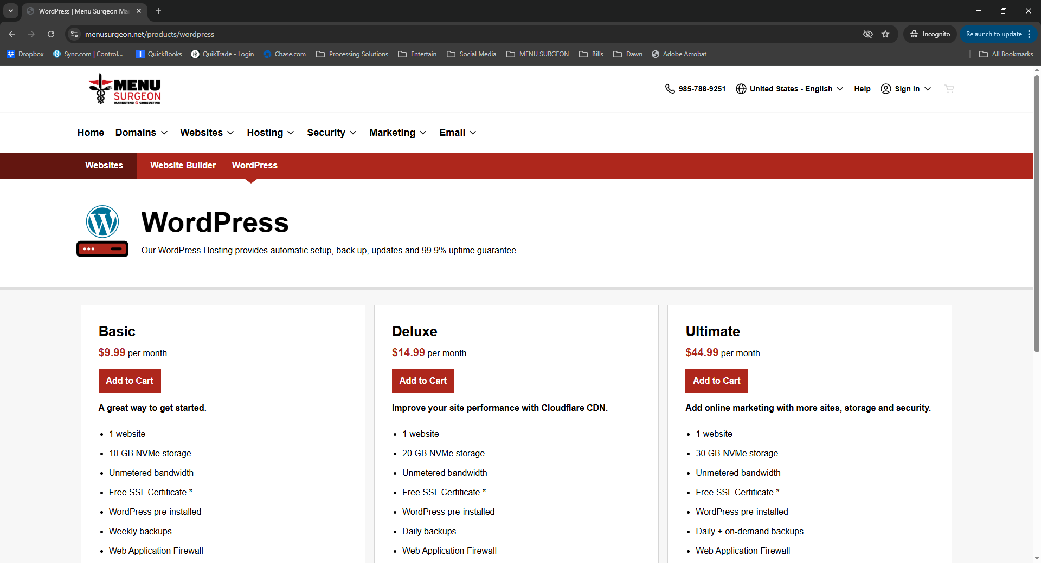Open Chrome three-dot menu
Viewport: 1041px width, 563px height.
(1029, 34)
